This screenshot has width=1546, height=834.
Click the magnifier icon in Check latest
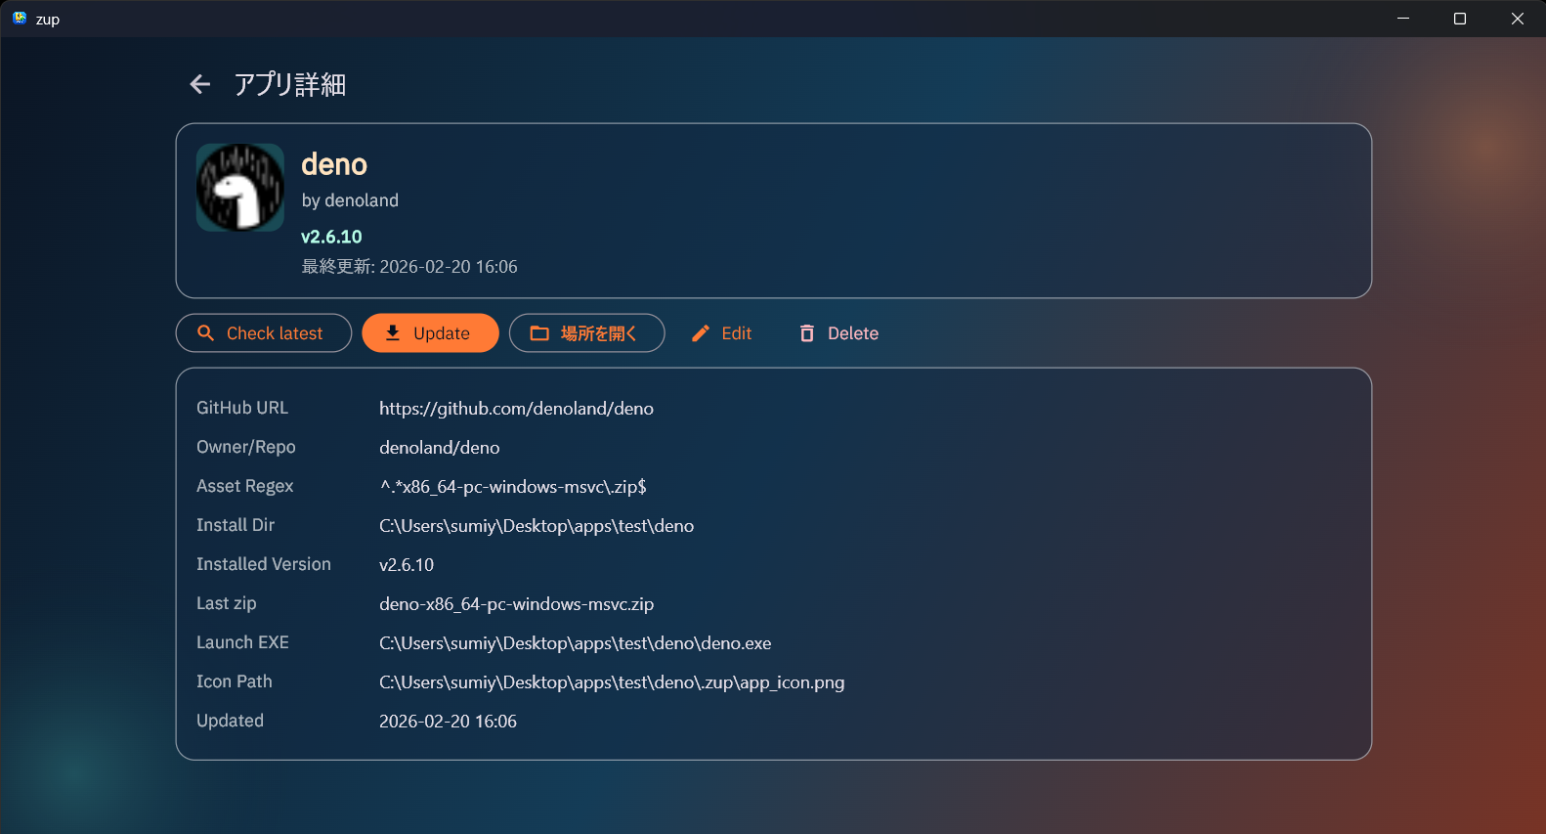click(206, 333)
